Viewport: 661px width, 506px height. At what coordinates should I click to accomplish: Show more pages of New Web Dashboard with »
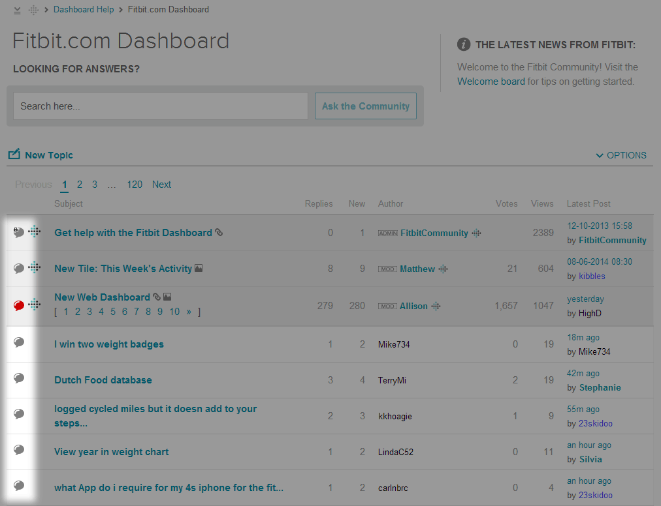(x=189, y=312)
